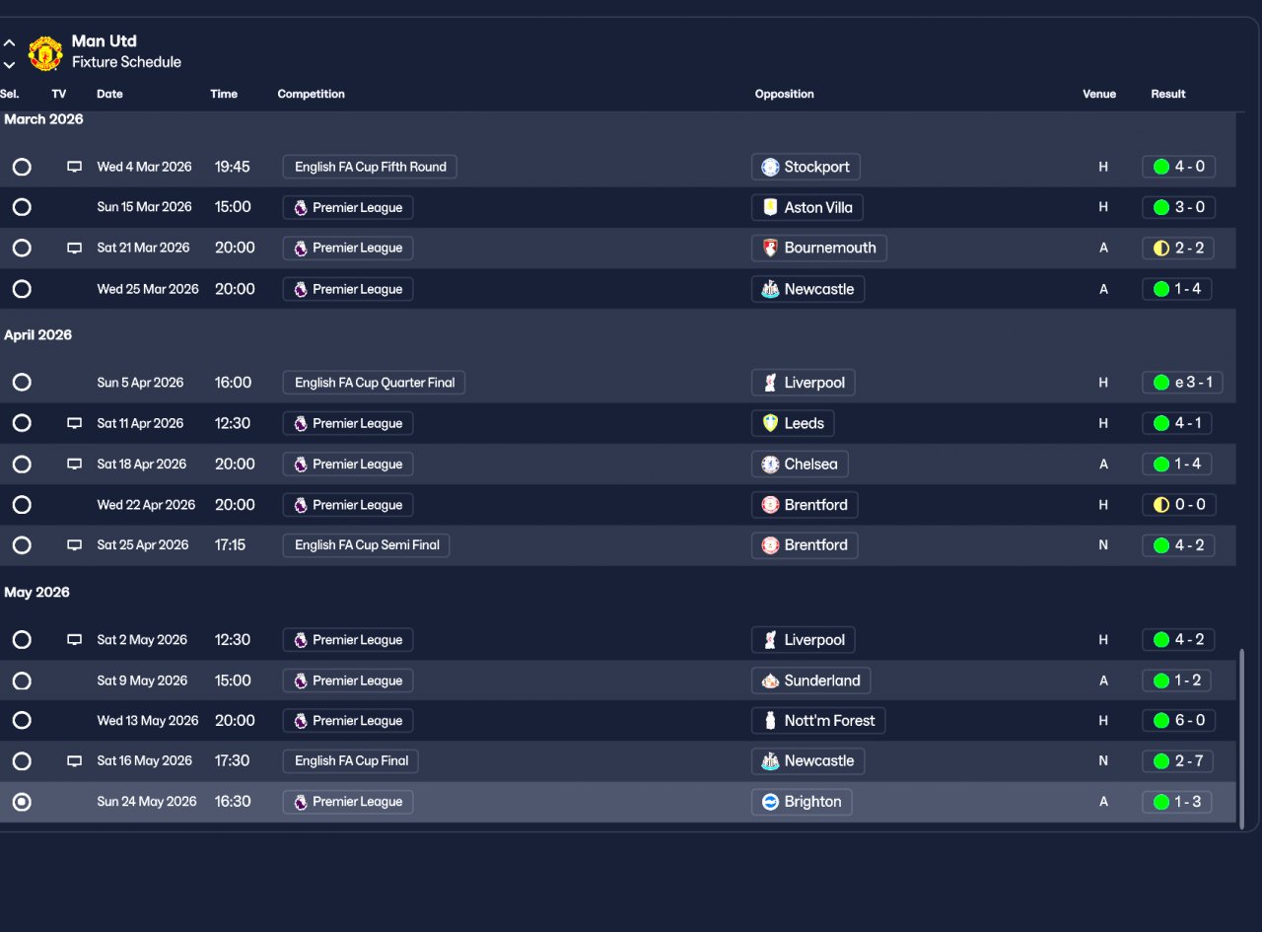
Task: Click the Newcastle badge in the 25 Mar row
Action: 770,289
